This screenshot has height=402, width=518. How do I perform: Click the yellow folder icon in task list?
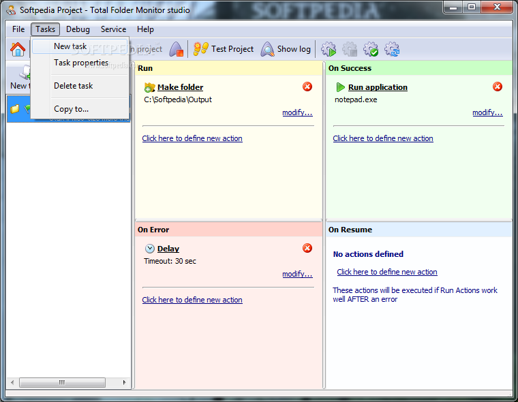(14, 109)
